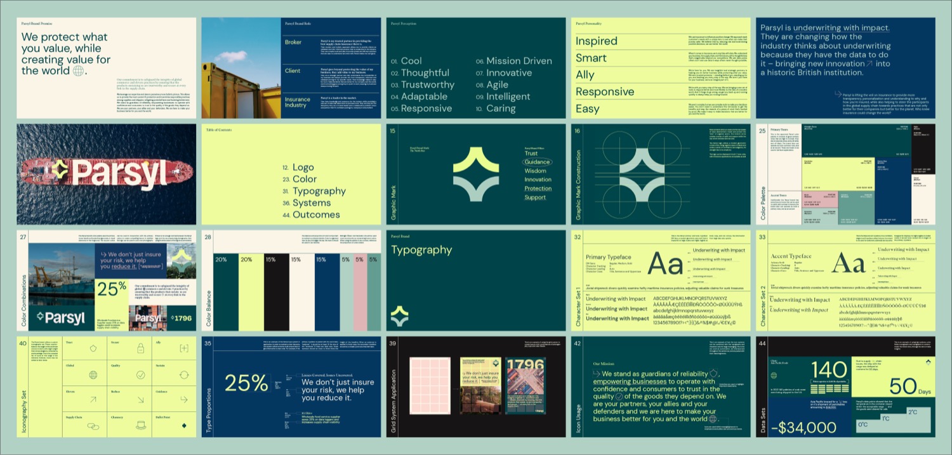Click the Trust shield icon
Image resolution: width=952 pixels, height=455 pixels.
click(93, 349)
